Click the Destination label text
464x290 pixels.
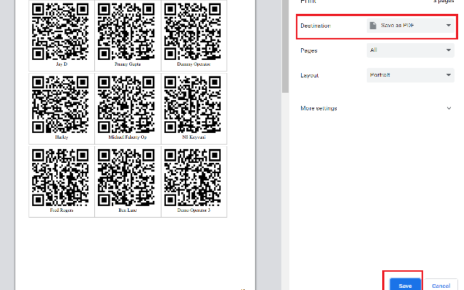point(316,26)
